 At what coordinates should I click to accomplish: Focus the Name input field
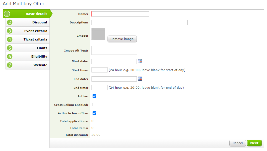tap(120, 14)
